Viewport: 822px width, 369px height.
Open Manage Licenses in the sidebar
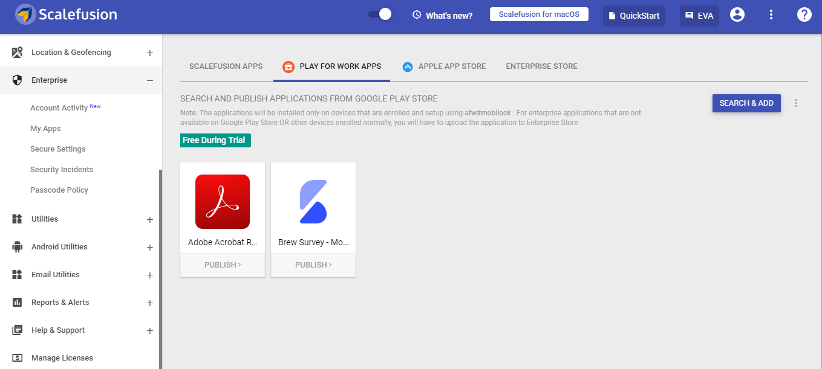[62, 358]
